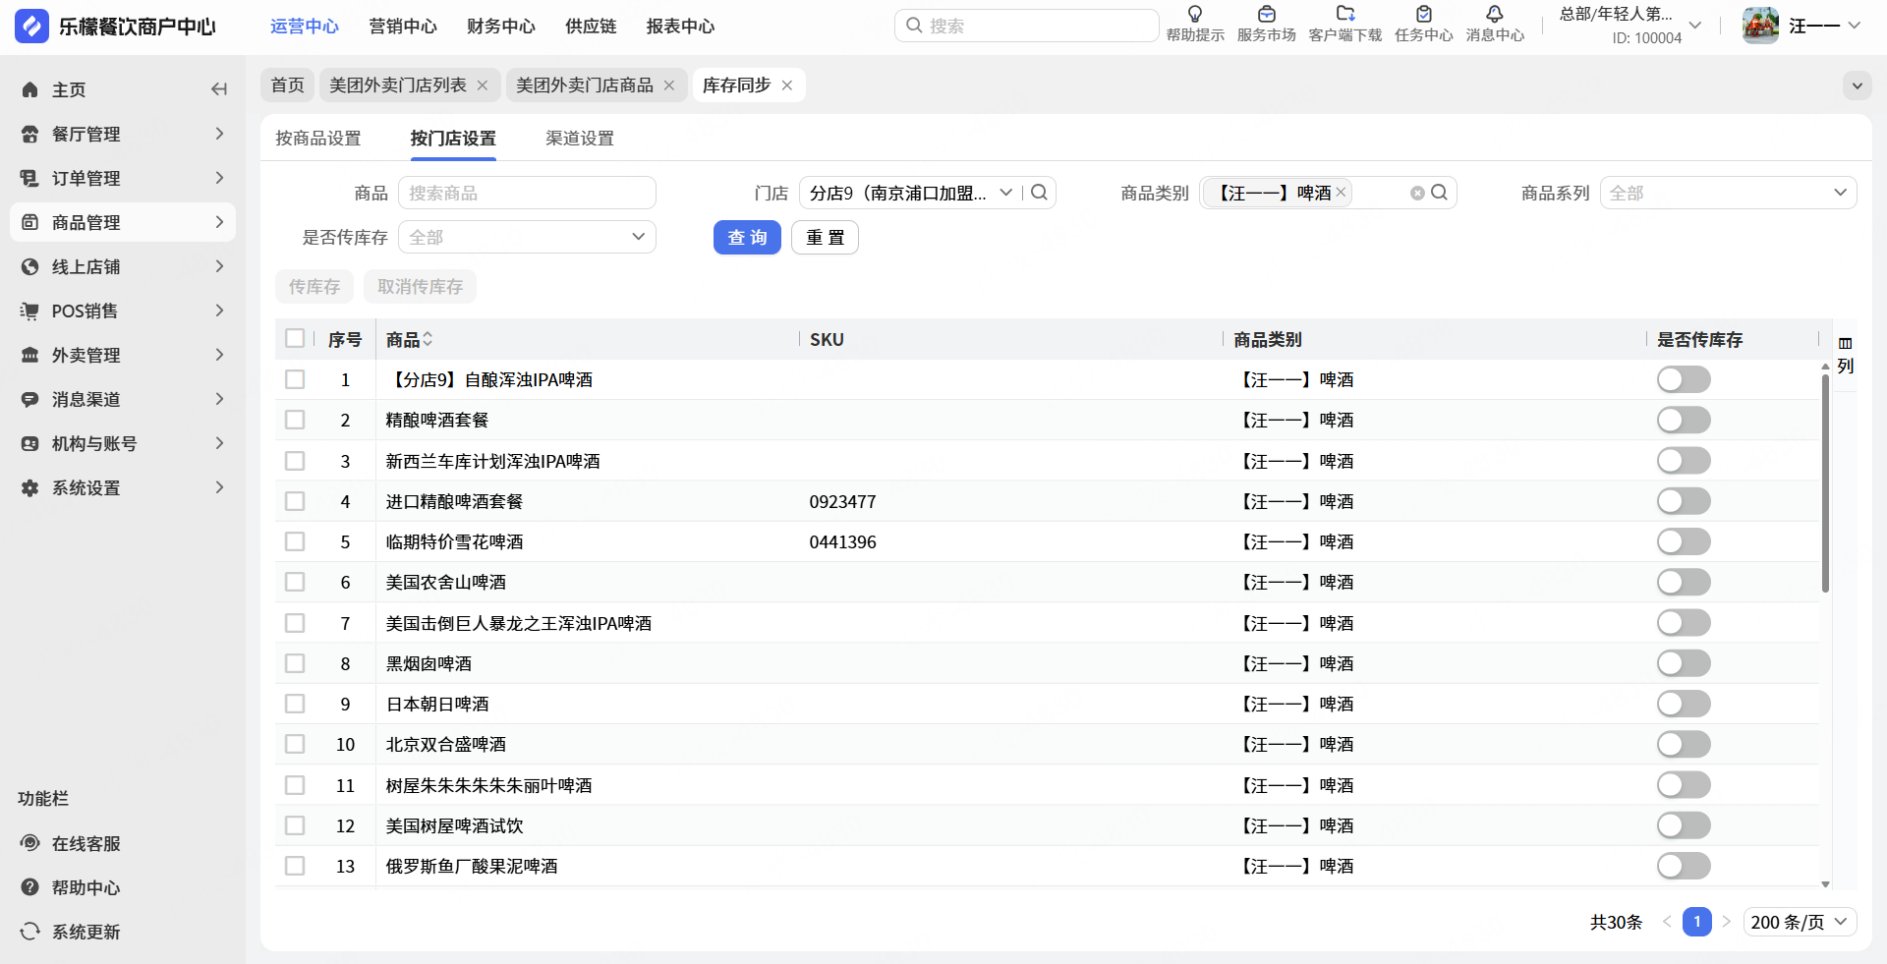Open the 200 条/页 page size dropdown
1887x964 pixels.
1799,922
